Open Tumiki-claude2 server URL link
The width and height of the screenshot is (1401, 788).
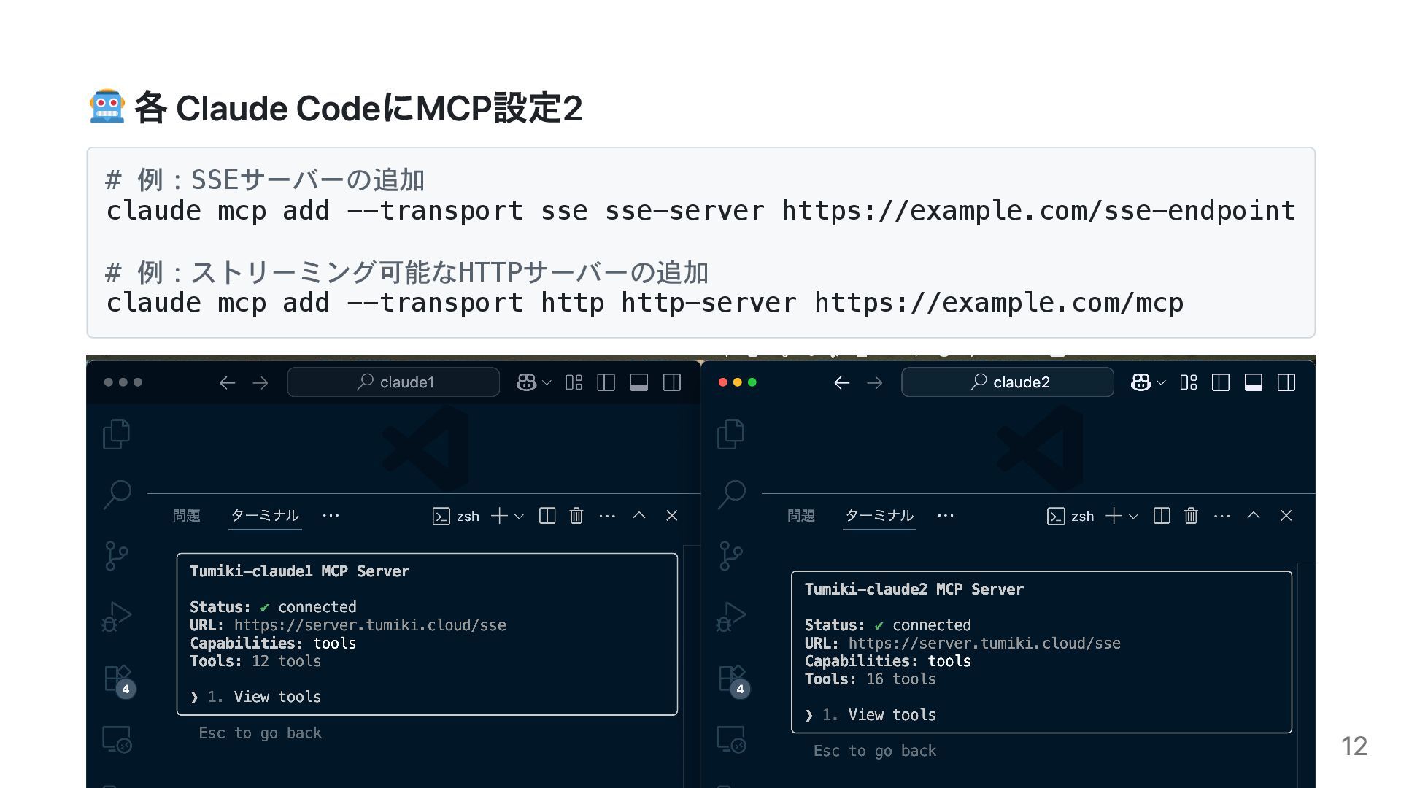coord(984,644)
